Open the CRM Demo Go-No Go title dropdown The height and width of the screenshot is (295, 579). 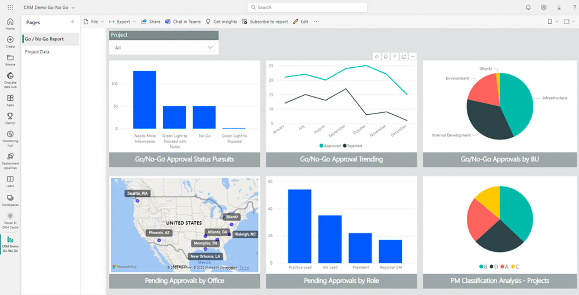coord(49,7)
